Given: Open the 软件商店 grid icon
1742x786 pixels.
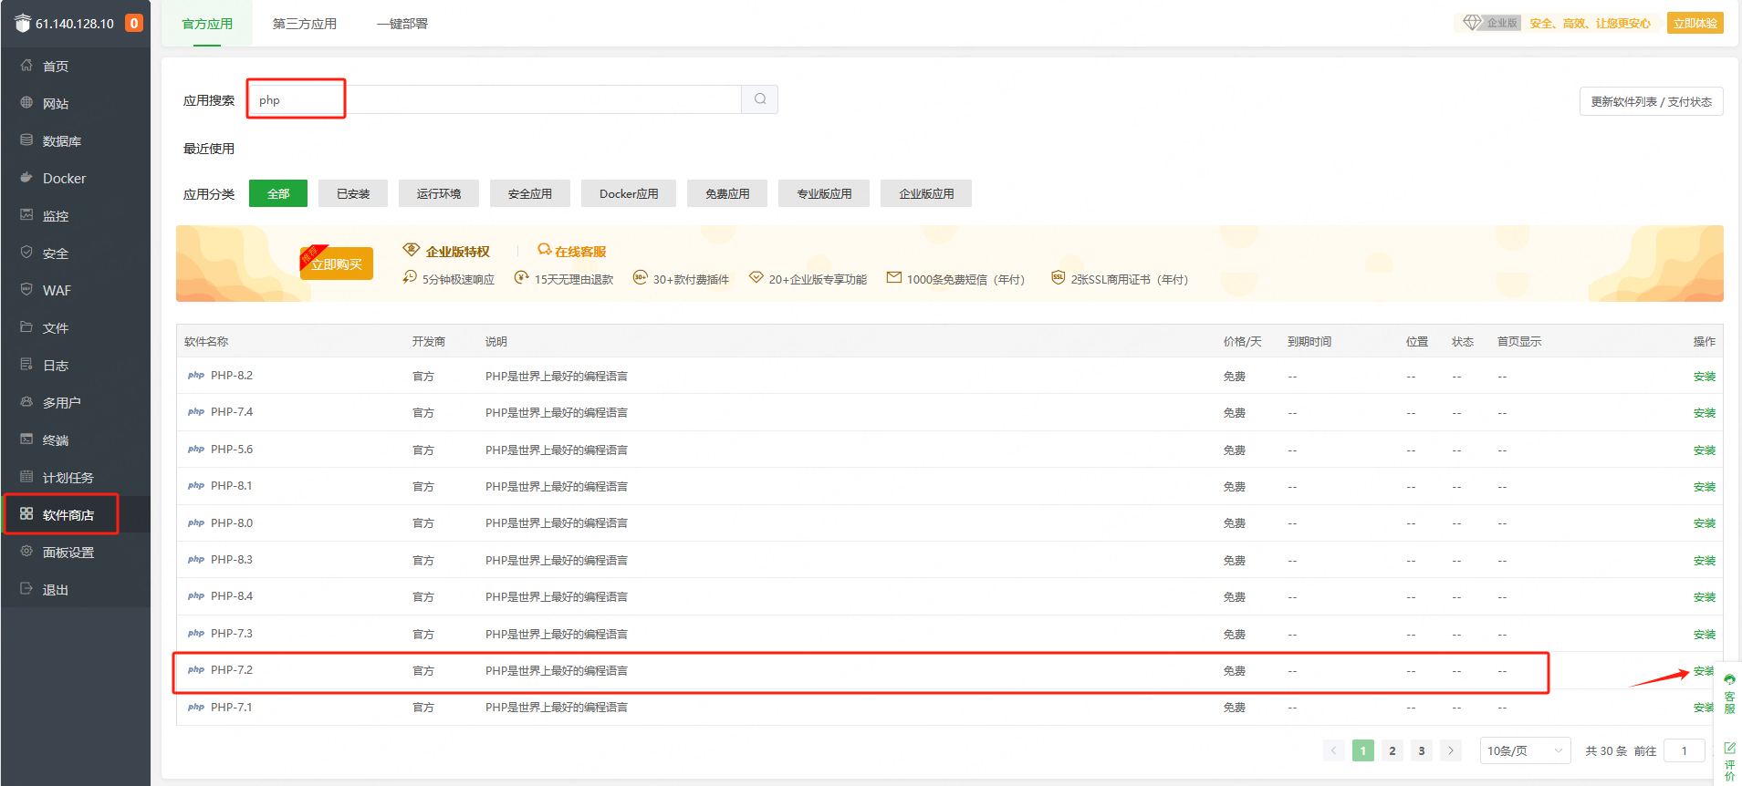Looking at the screenshot, I should (26, 514).
